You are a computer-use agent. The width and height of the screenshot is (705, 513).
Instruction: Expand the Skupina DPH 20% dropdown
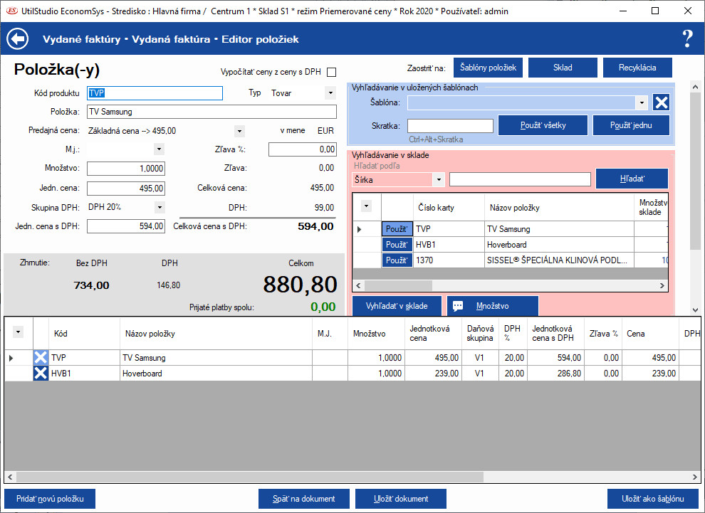point(160,207)
